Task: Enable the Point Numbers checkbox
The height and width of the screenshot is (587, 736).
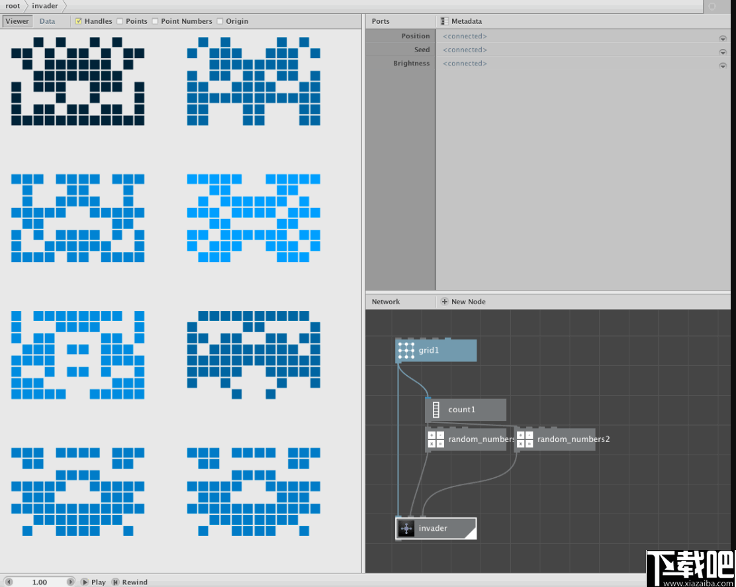Action: tap(155, 21)
